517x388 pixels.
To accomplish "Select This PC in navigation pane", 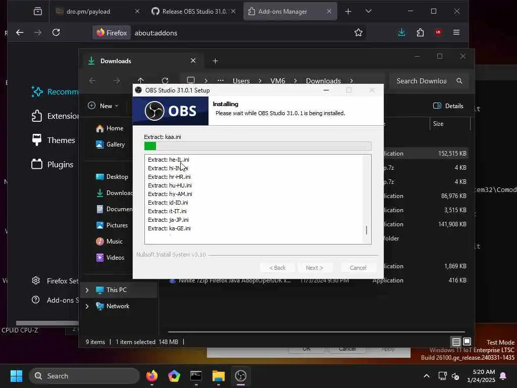I will coord(116,290).
